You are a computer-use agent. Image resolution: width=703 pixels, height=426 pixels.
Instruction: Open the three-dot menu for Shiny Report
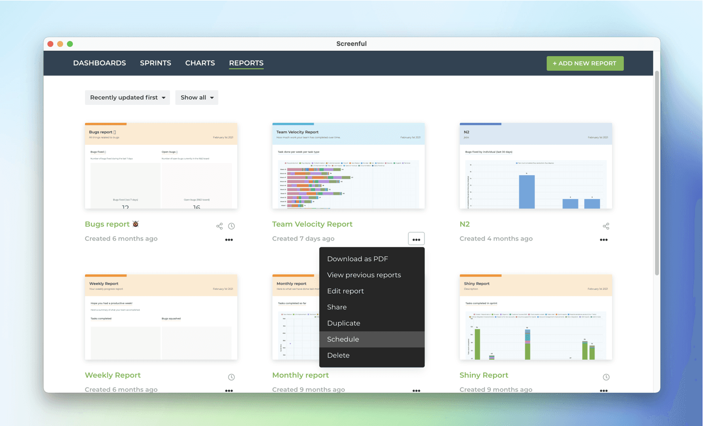coord(604,390)
